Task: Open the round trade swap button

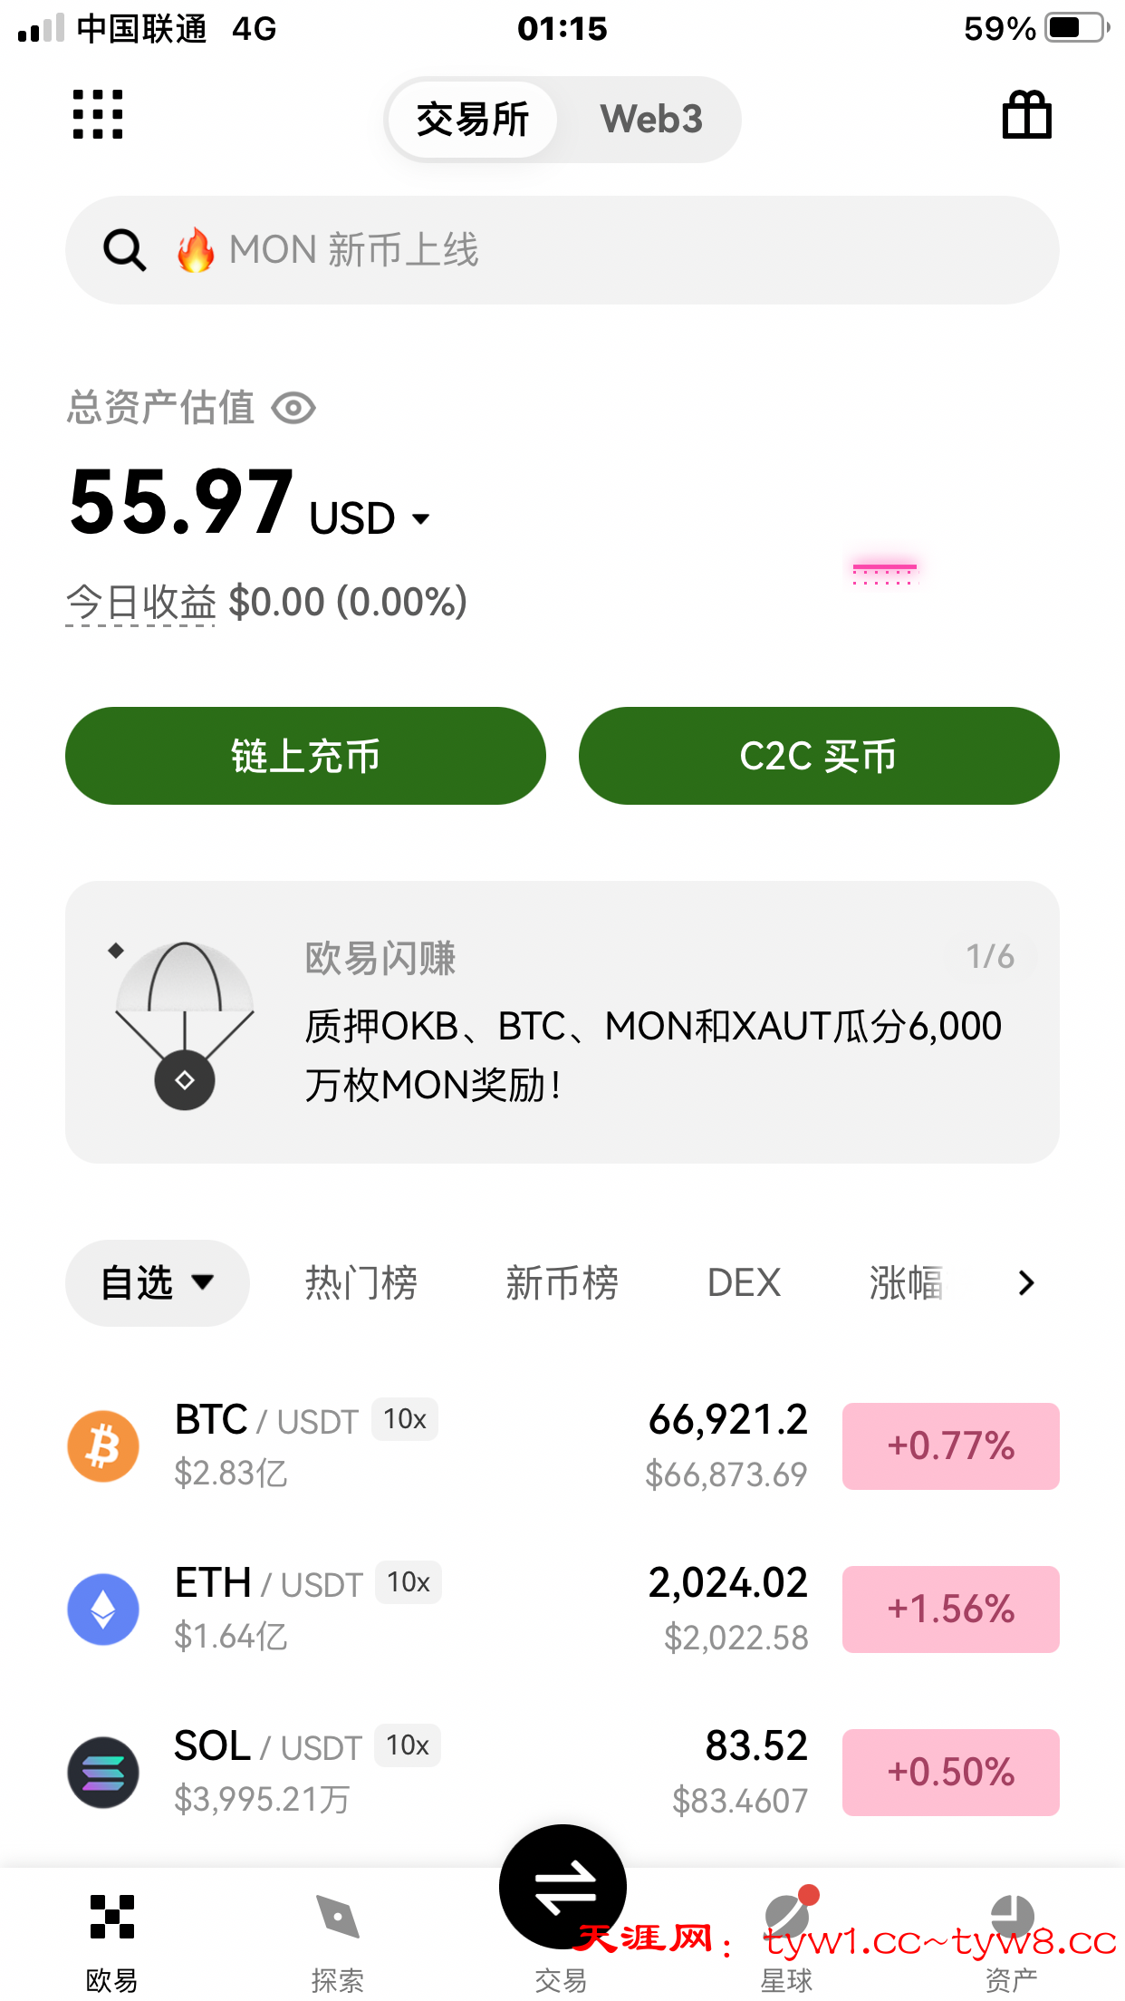Action: click(x=562, y=1887)
